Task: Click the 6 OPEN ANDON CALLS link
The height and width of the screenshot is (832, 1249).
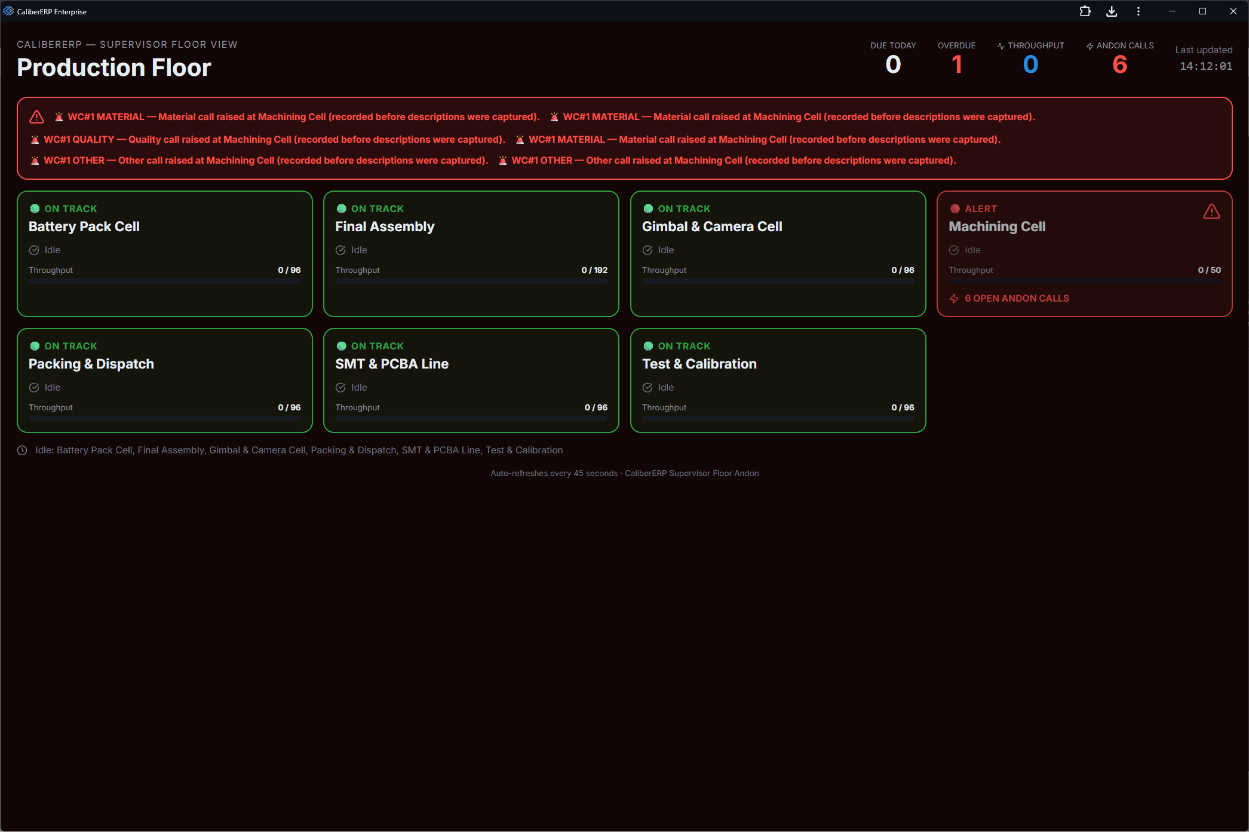Action: (1017, 299)
